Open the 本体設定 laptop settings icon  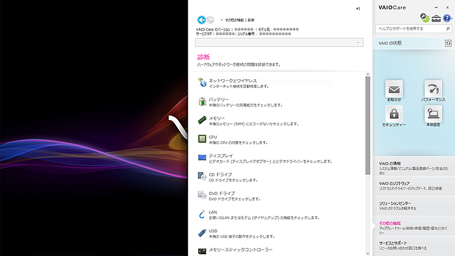(x=433, y=114)
